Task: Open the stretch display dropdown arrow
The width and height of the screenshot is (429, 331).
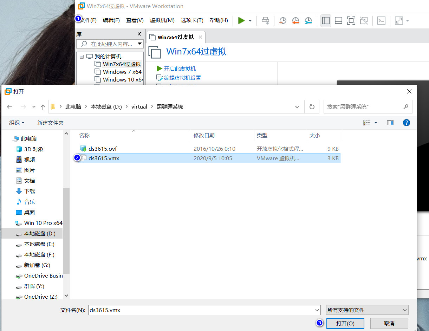Action: (408, 21)
